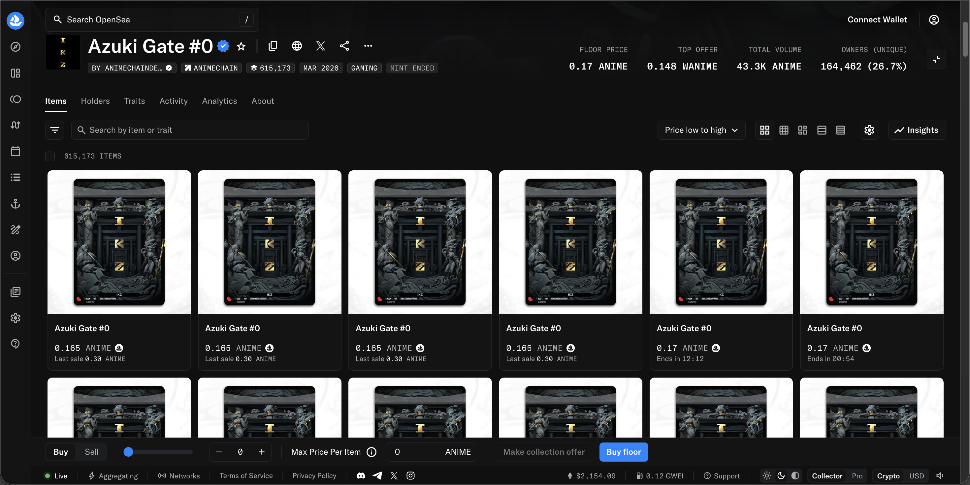
Task: Select the Explore compass icon in sidebar
Action: [x=16, y=46]
